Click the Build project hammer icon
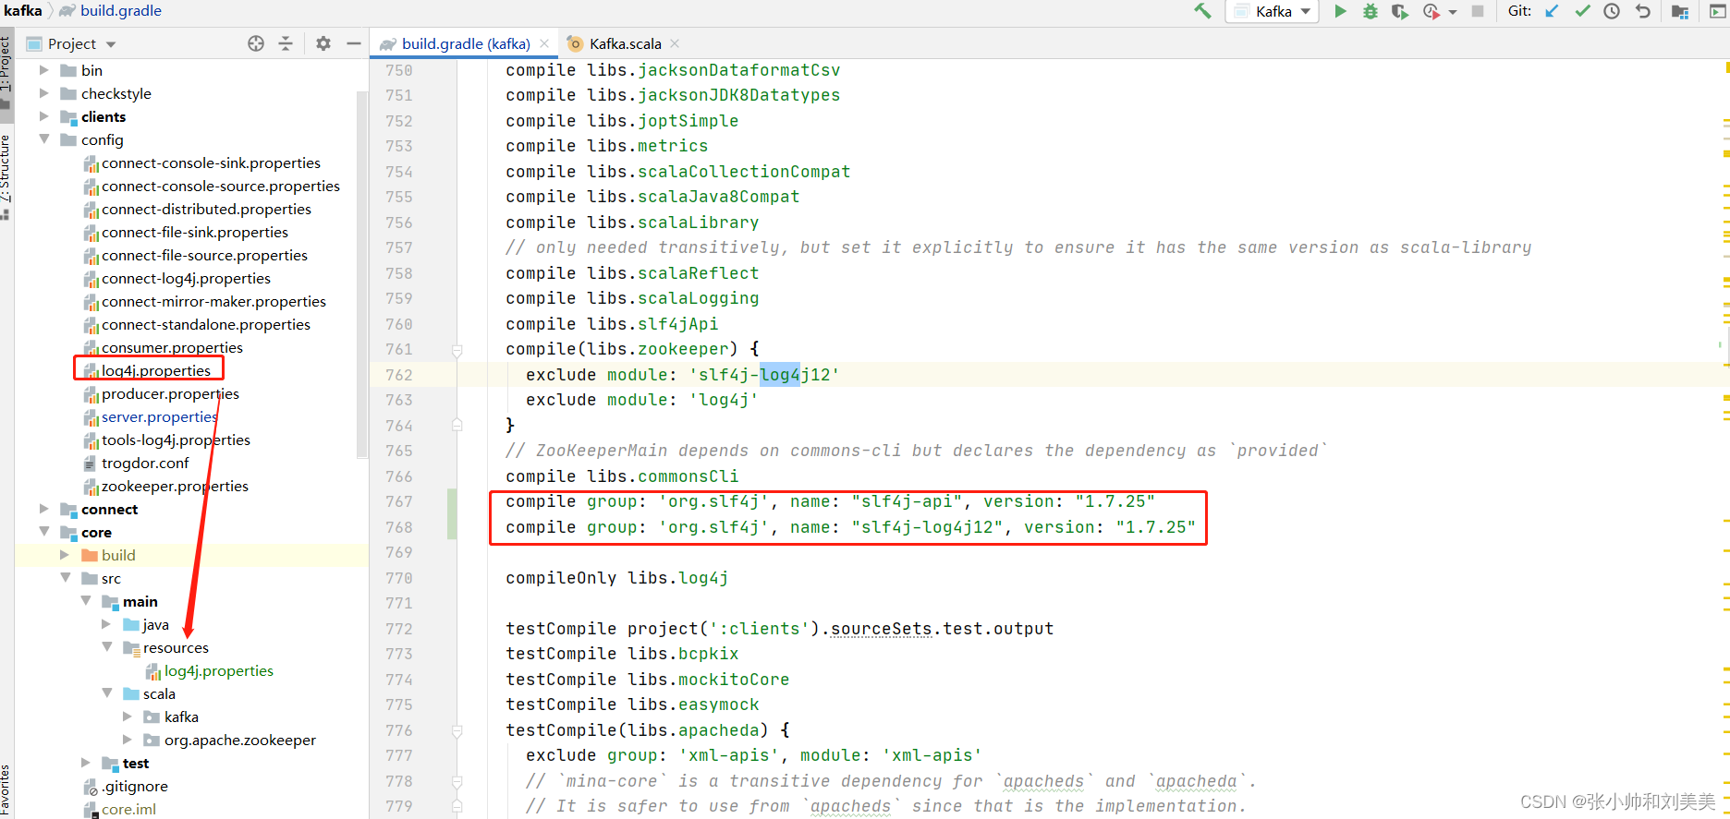This screenshot has height=819, width=1730. click(x=1202, y=11)
